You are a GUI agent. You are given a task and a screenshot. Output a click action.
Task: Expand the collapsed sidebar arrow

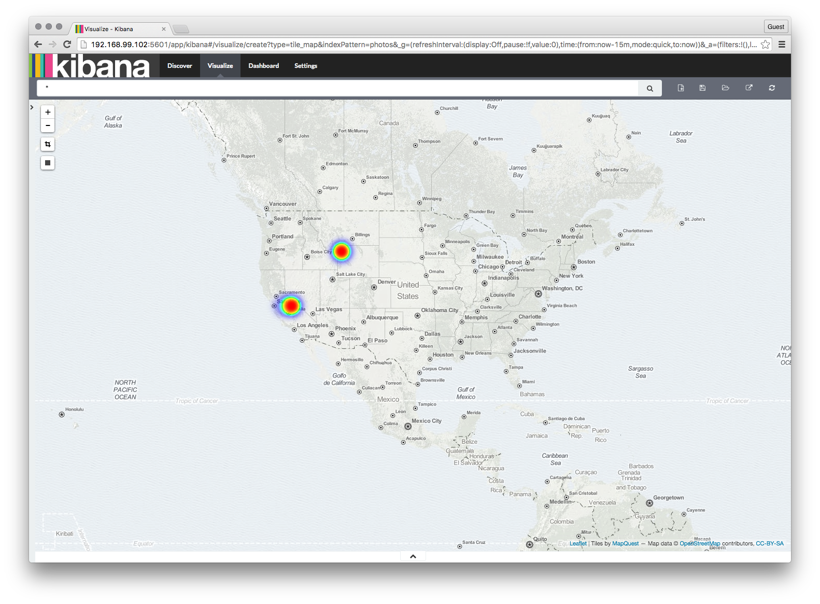32,107
